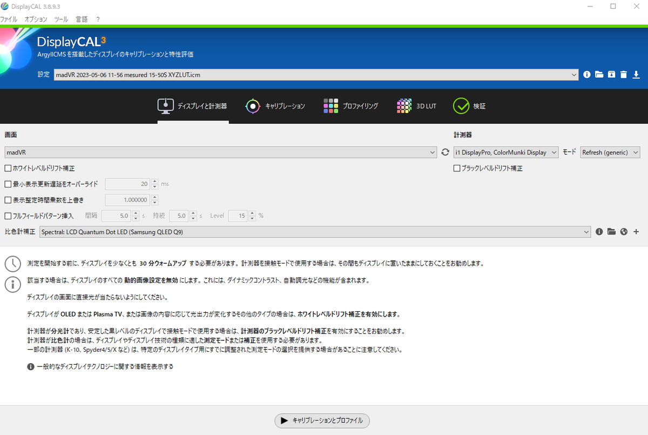Open the ? help menu

(x=98, y=19)
